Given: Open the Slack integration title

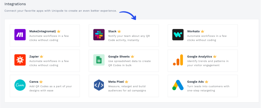Looking at the screenshot, I should tap(112, 31).
